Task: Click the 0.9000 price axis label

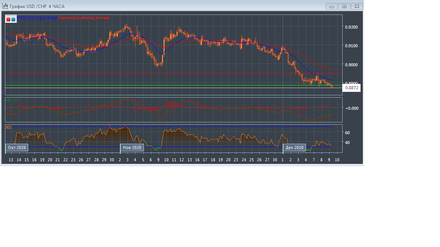Action: (x=351, y=65)
